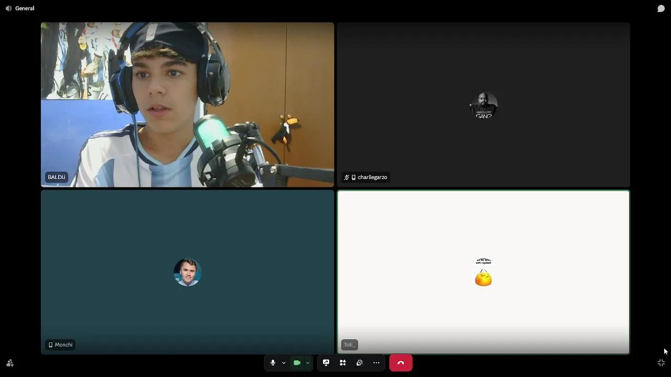The height and width of the screenshot is (377, 671).
Task: Click Monchi's mobile device icon
Action: pyautogui.click(x=51, y=345)
